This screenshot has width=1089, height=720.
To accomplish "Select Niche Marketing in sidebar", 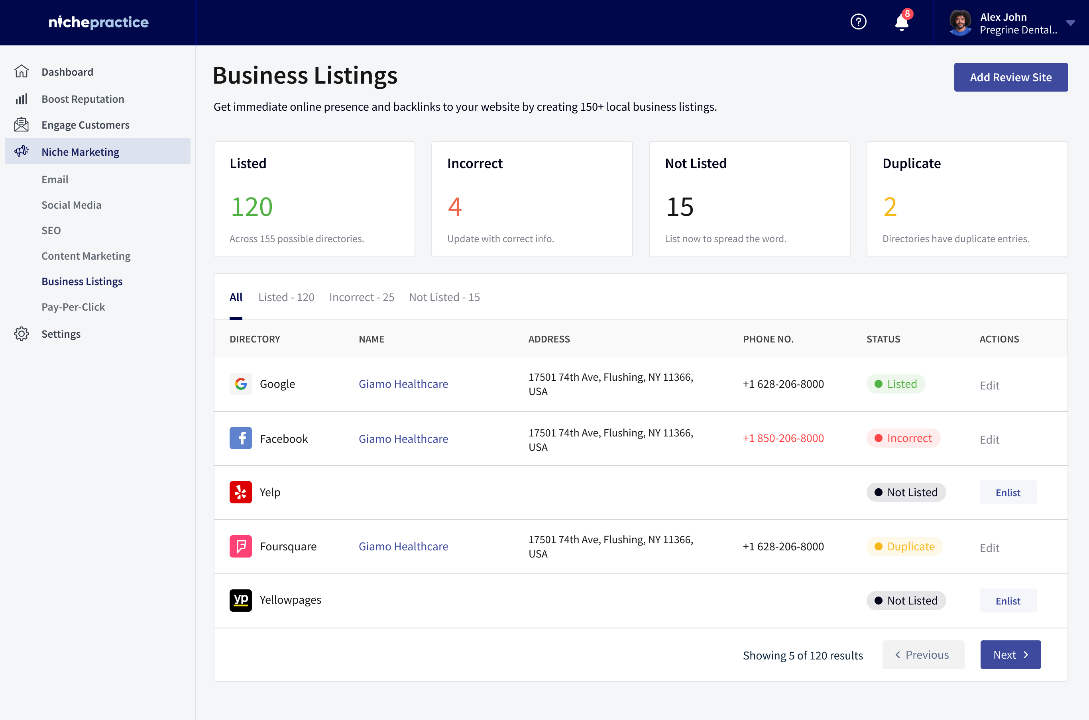I will (x=97, y=151).
